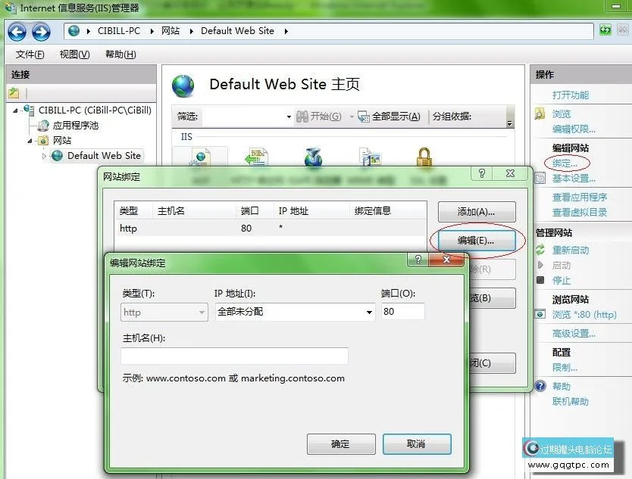Click the back navigation arrow

17,31
